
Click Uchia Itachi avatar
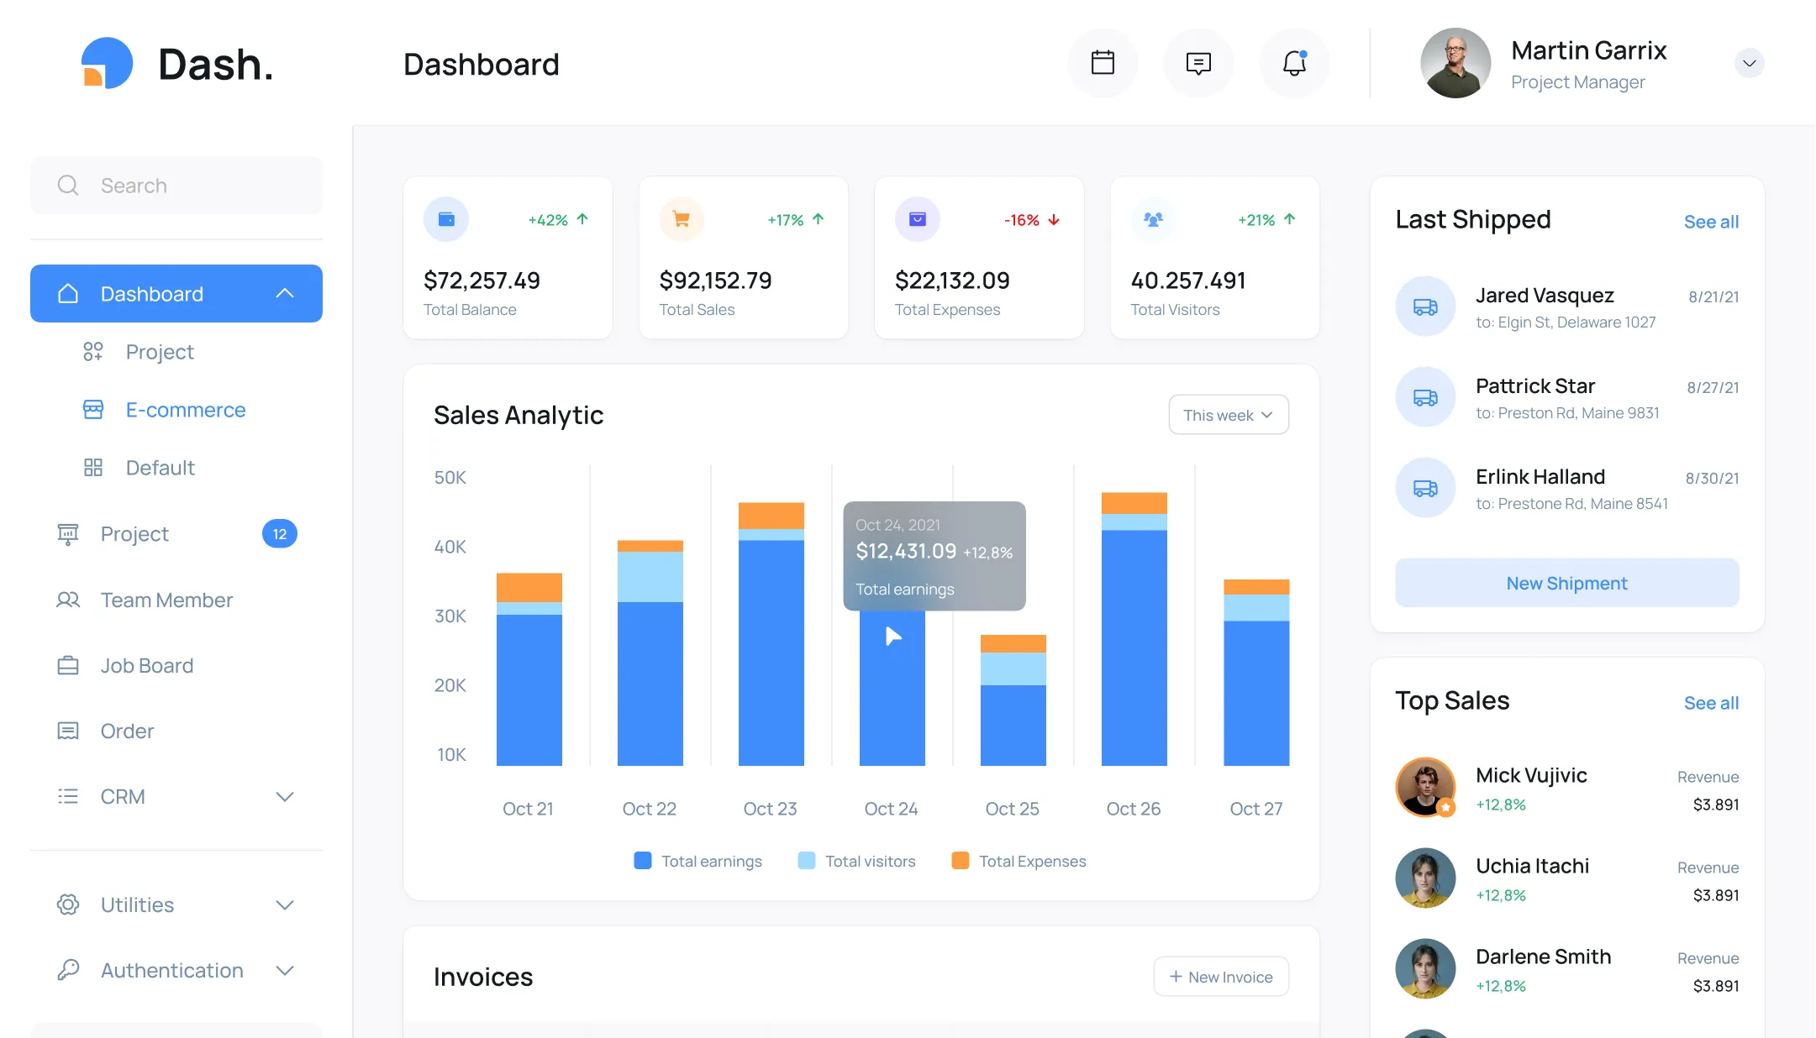1425,878
